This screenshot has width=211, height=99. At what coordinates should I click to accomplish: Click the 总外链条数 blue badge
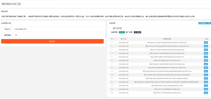[205, 23]
